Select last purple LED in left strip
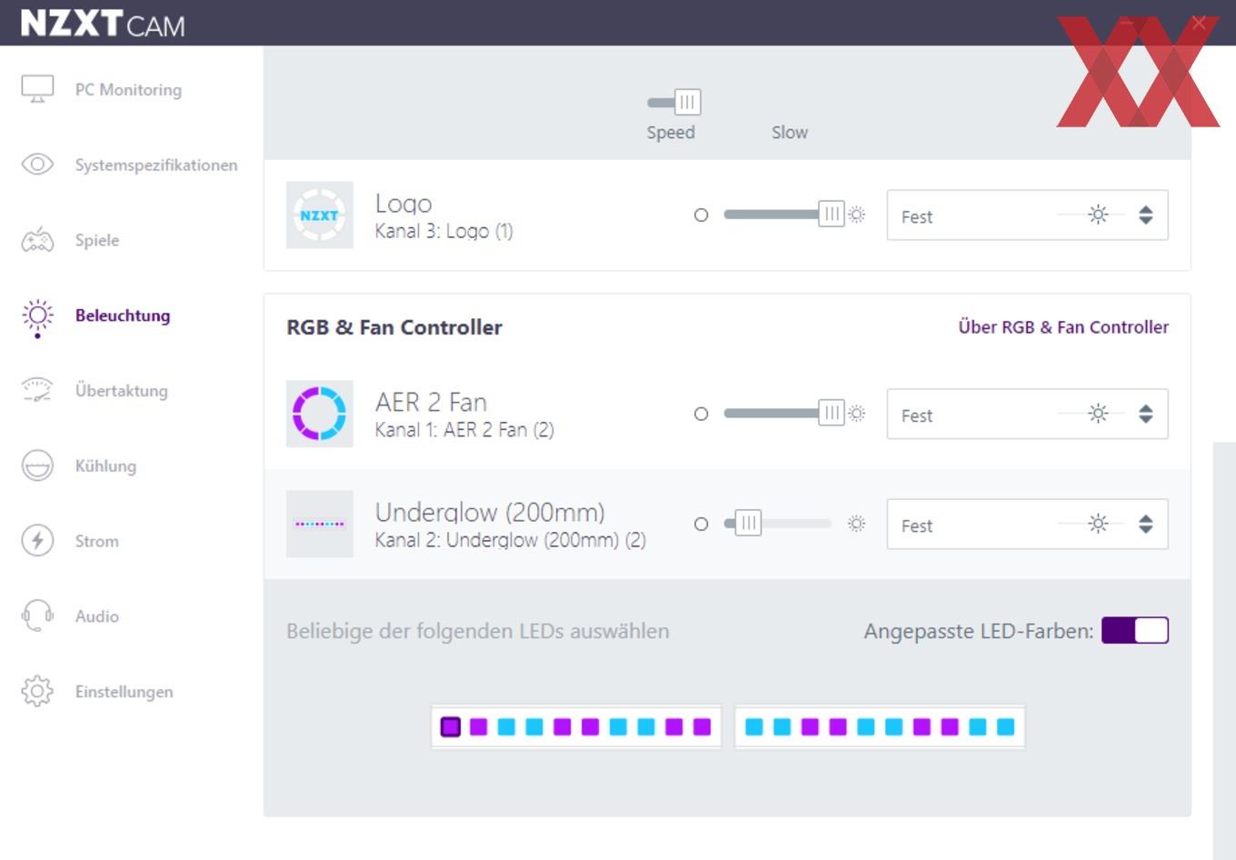1236x860 pixels. point(702,726)
